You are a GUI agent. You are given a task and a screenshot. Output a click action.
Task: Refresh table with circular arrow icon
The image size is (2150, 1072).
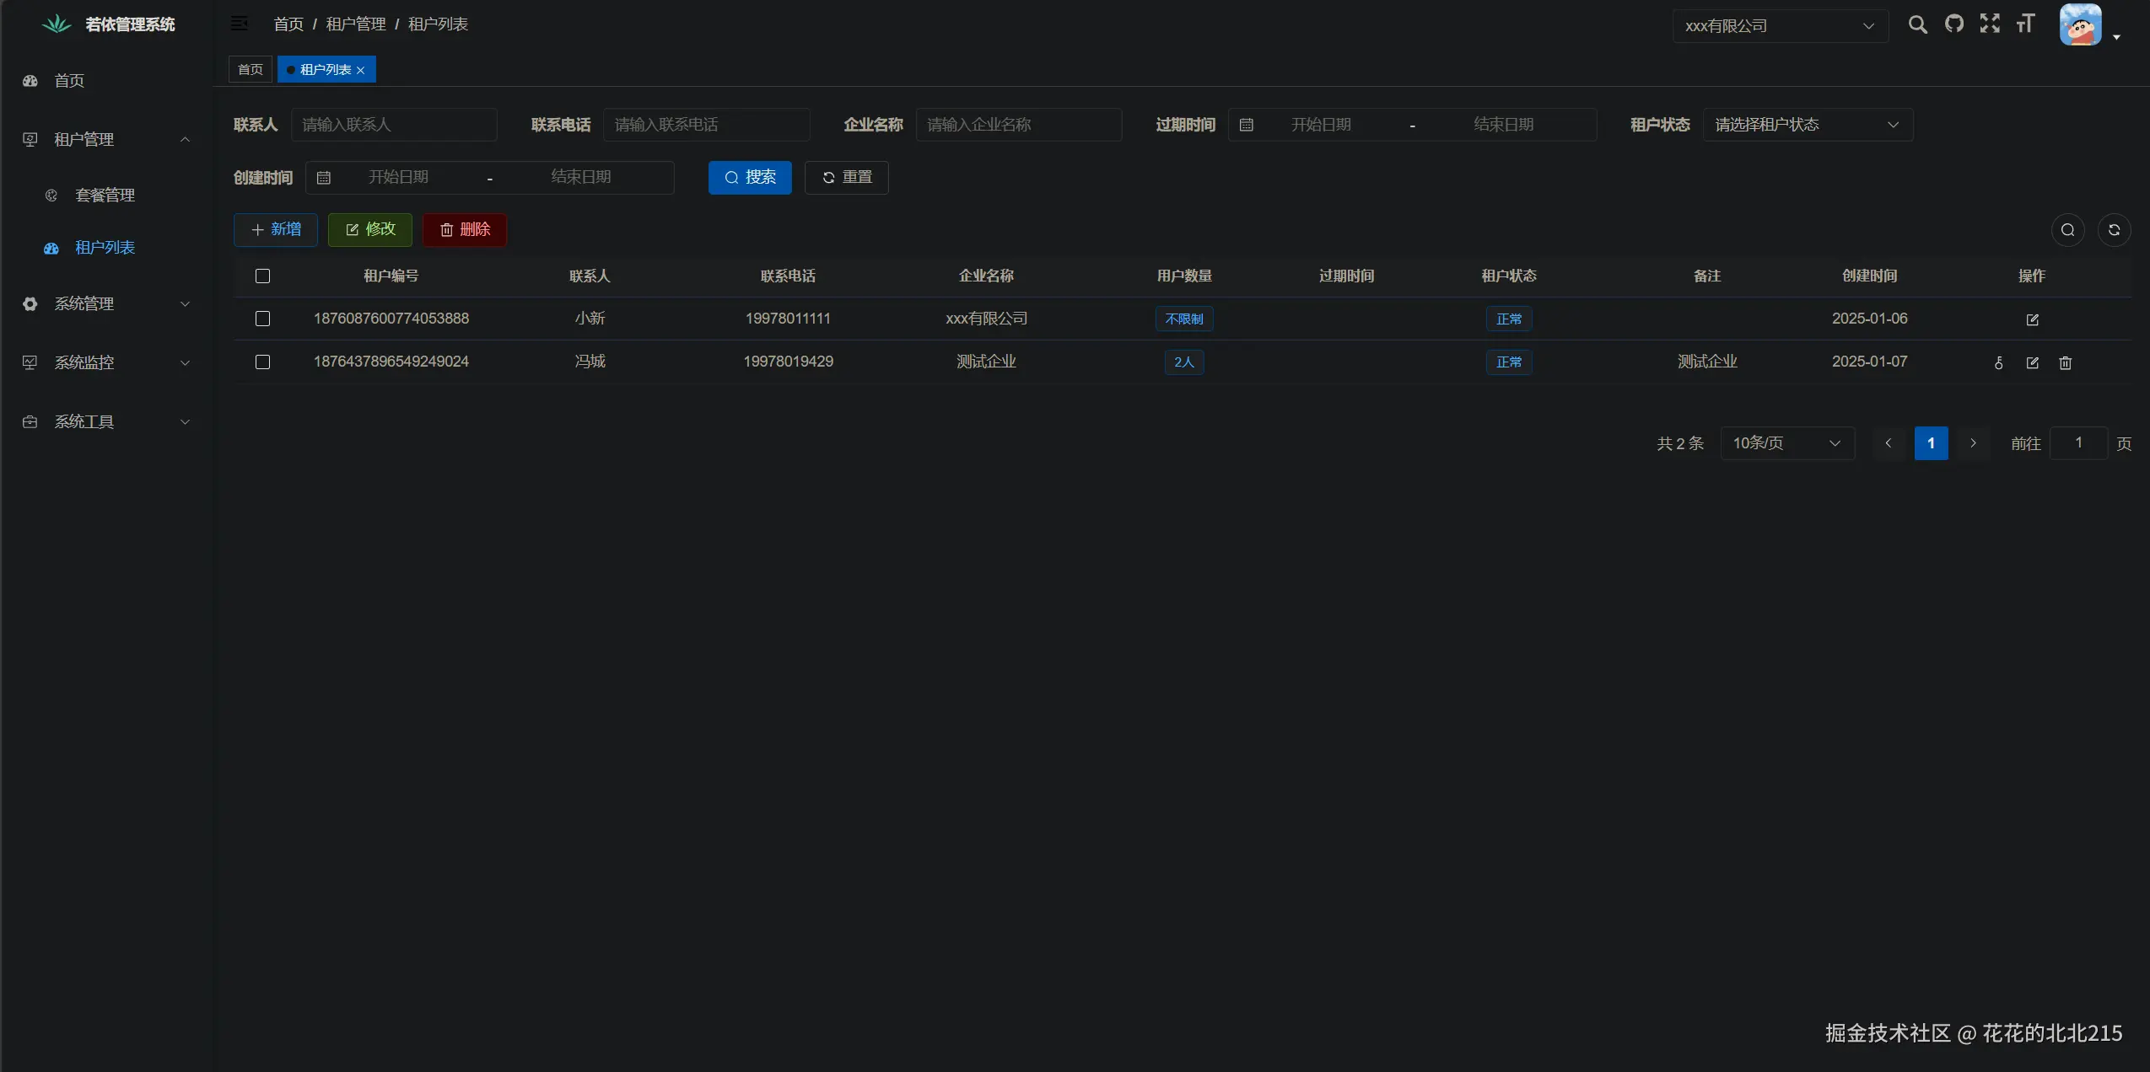[2114, 230]
